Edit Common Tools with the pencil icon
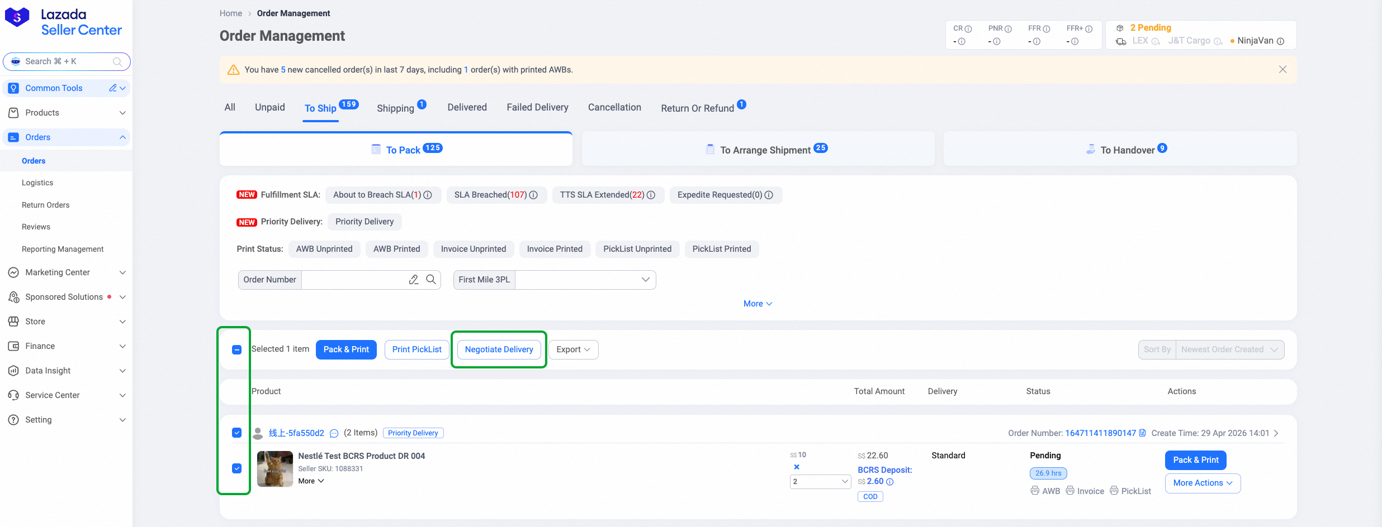 (x=113, y=88)
